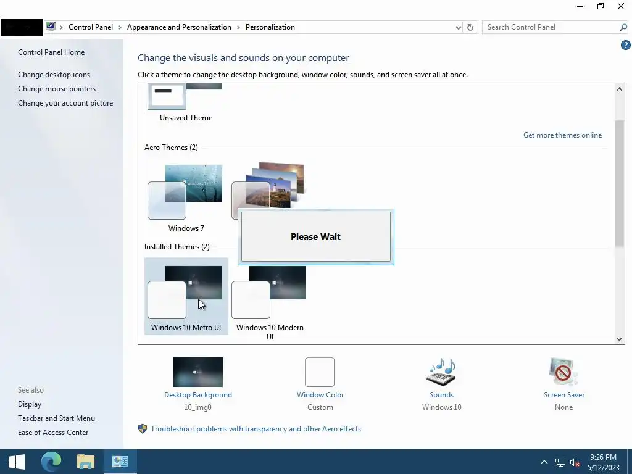Open the help question mark icon
Viewport: 632px width, 474px height.
625,46
